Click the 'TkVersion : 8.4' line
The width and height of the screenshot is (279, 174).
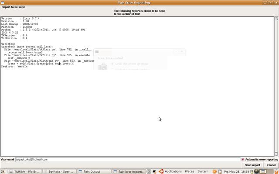pyautogui.click(x=14, y=35)
